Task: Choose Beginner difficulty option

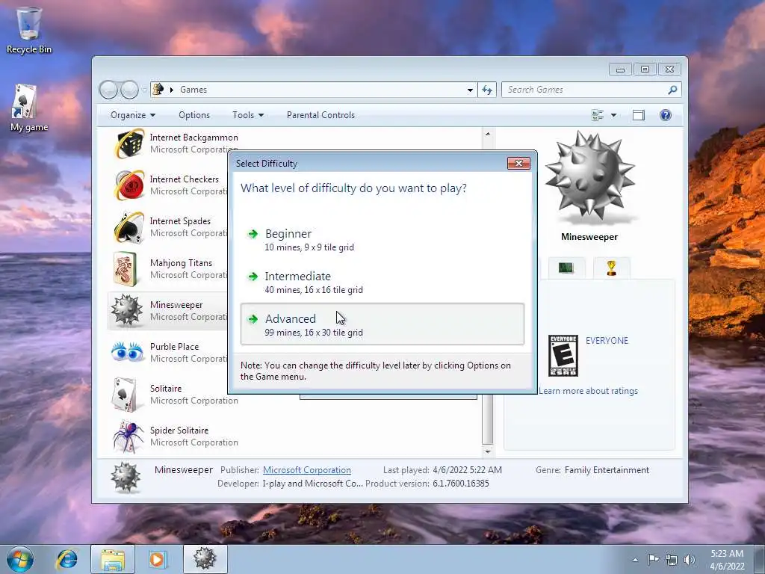Action: tap(382, 240)
